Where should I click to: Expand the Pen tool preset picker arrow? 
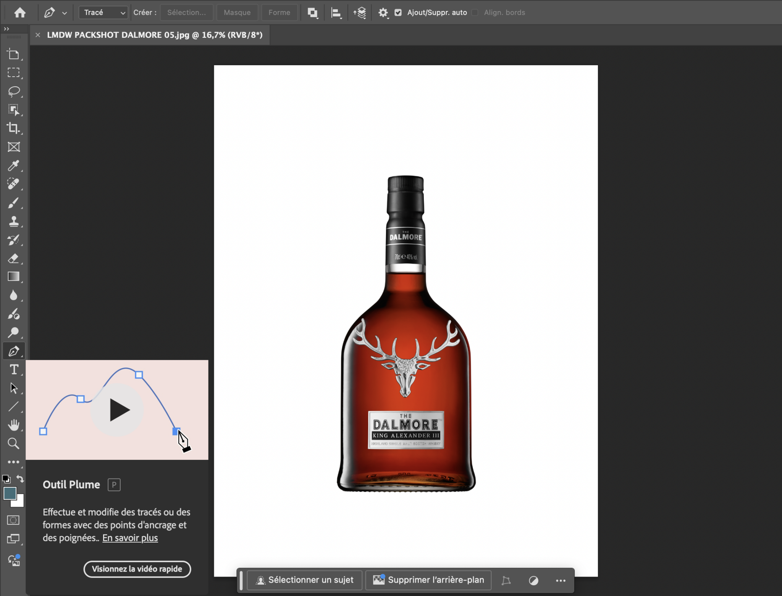tap(65, 13)
